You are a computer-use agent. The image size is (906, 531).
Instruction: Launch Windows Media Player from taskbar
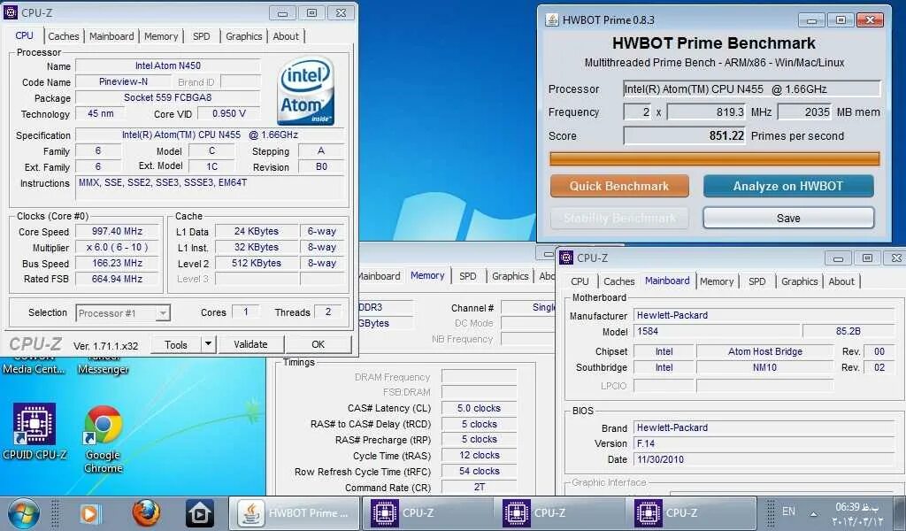pos(89,513)
